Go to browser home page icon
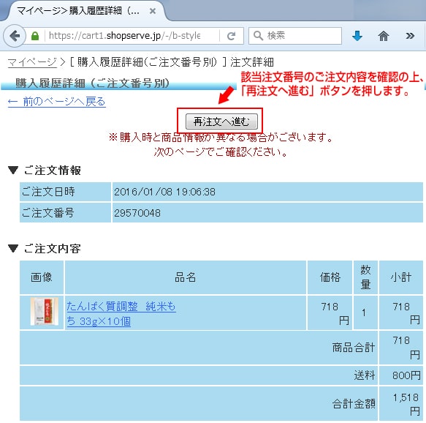This screenshot has height=423, width=426. coord(384,36)
